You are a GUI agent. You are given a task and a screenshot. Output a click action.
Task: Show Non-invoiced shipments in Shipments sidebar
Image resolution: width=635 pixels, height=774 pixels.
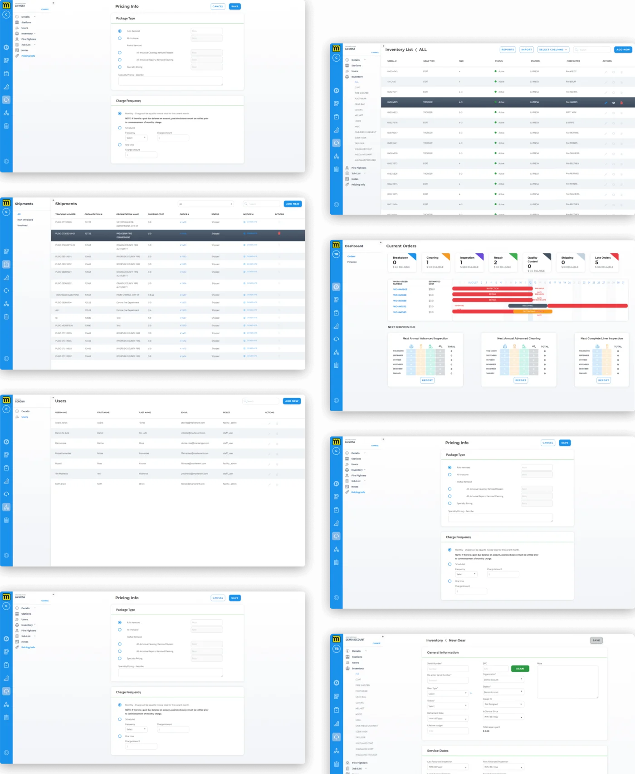25,220
